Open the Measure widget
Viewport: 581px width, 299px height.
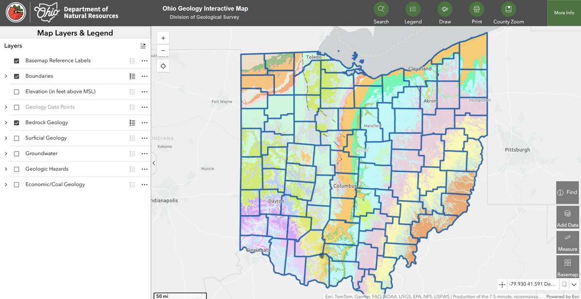coord(567,242)
